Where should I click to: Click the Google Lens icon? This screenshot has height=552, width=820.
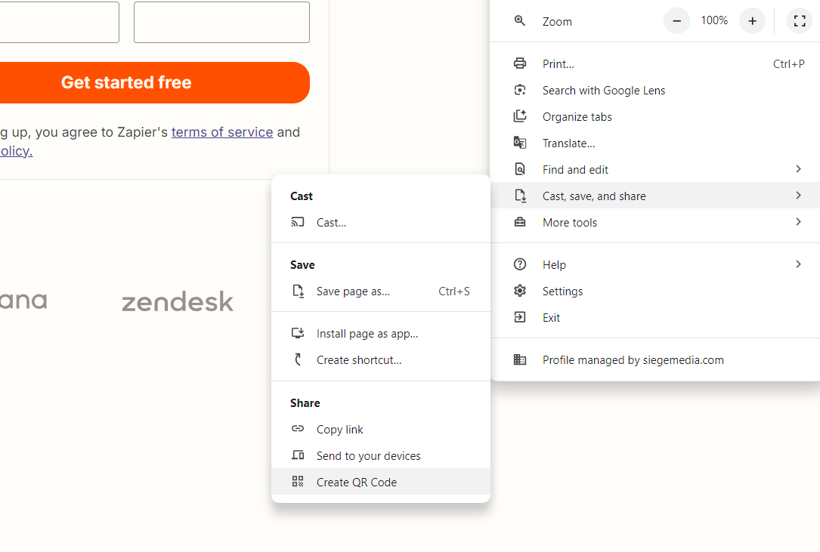(x=519, y=90)
